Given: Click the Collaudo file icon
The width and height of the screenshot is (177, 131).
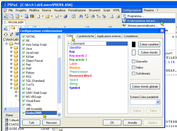Looking at the screenshot, I should point(7,120).
